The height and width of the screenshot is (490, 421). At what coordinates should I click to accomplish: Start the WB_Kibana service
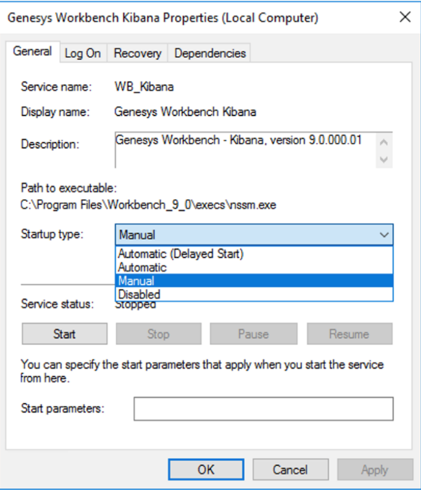pyautogui.click(x=65, y=334)
